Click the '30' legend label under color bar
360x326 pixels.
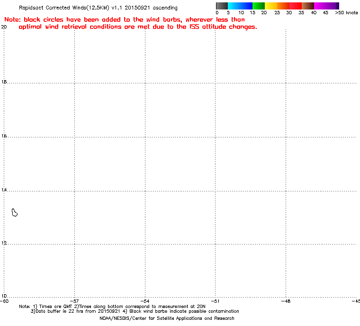[x=289, y=13]
